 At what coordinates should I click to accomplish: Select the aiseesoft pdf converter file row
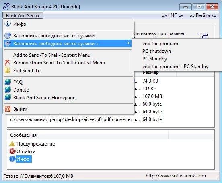coord(111,119)
